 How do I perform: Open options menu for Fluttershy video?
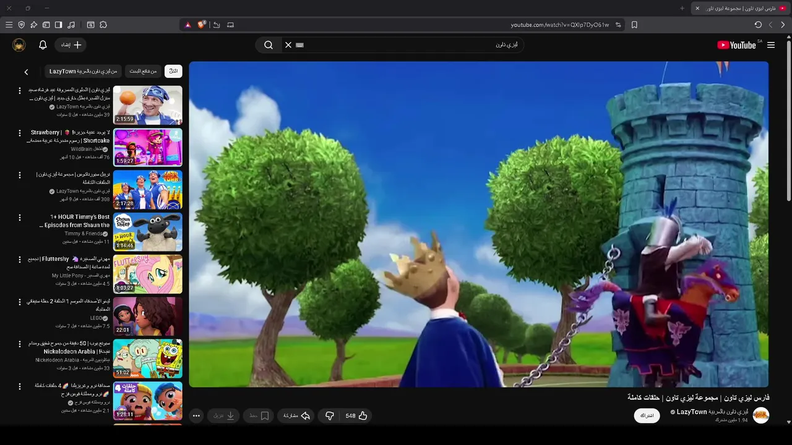(x=19, y=260)
